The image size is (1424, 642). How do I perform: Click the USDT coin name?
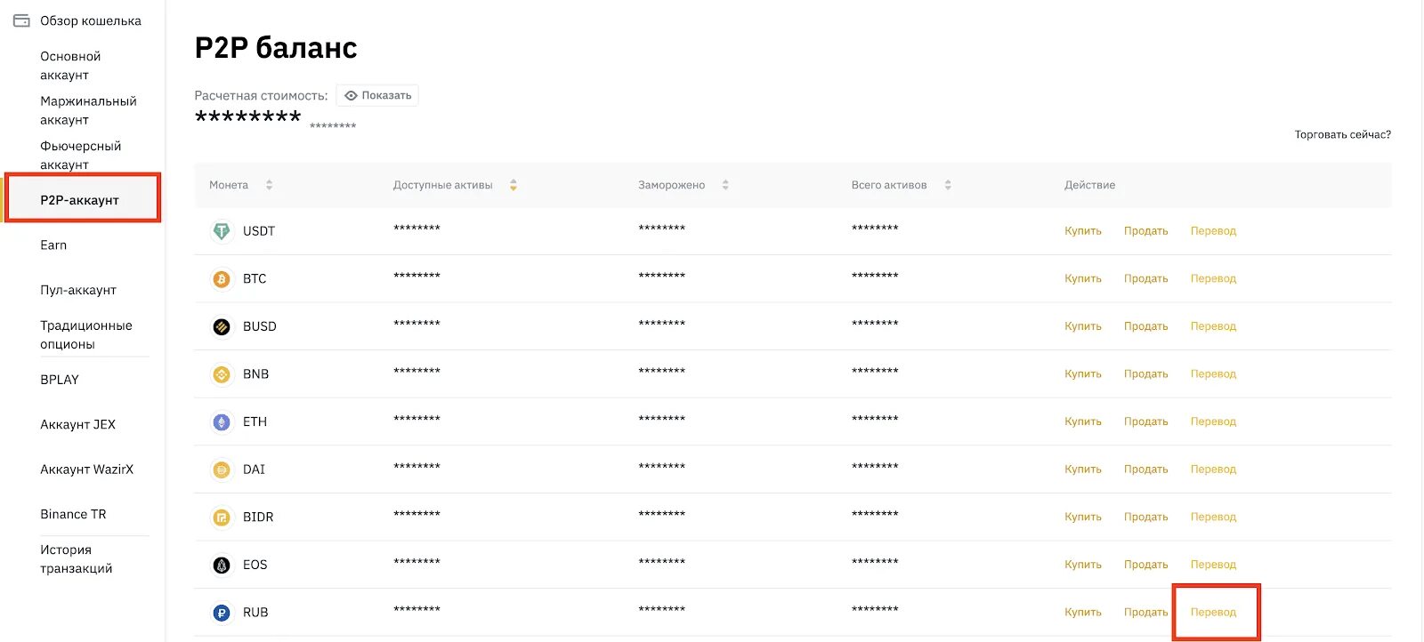259,231
